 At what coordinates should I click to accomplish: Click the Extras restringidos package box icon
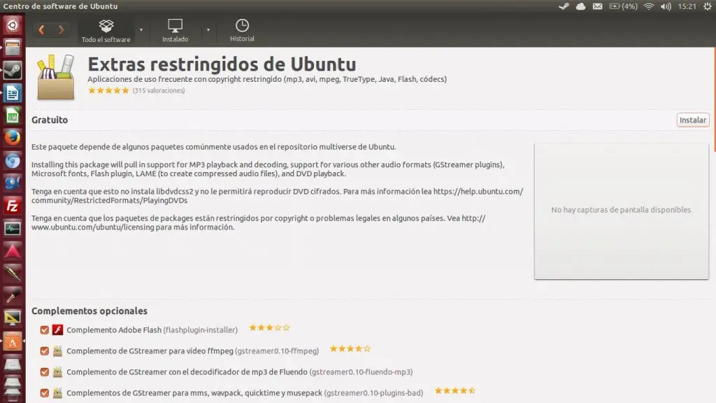pos(56,77)
